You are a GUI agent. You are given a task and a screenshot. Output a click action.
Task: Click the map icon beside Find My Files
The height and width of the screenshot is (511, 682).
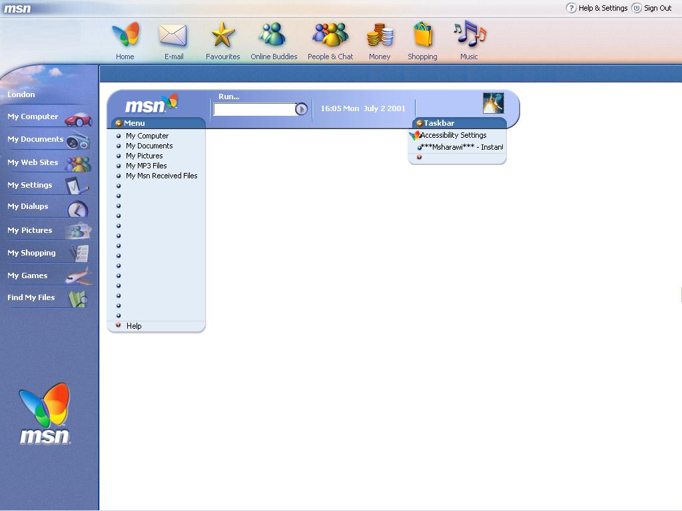click(x=79, y=299)
